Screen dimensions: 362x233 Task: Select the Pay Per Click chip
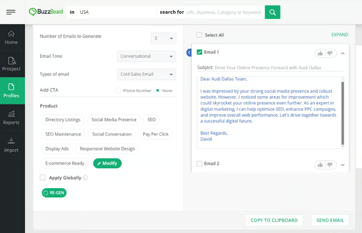tap(156, 134)
